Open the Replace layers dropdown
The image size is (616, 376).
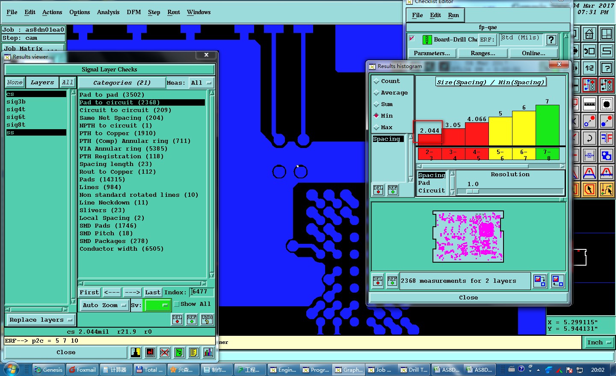[x=41, y=320]
